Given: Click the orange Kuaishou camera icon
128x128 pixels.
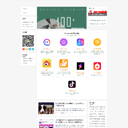Looking at the screenshot, I should pos(64,63).
